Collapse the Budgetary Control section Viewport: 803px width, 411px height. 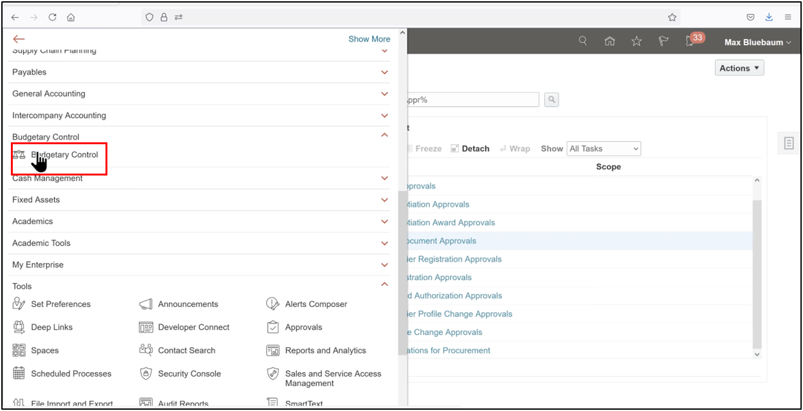coord(384,135)
